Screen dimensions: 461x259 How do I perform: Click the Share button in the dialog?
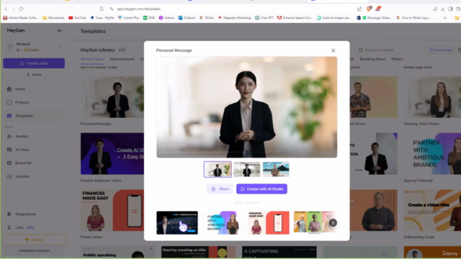(220, 189)
